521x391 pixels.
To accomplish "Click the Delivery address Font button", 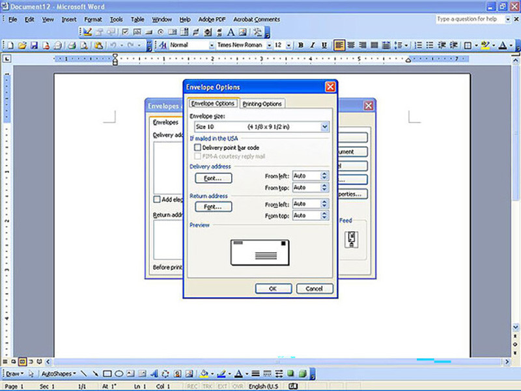I will pyautogui.click(x=214, y=178).
